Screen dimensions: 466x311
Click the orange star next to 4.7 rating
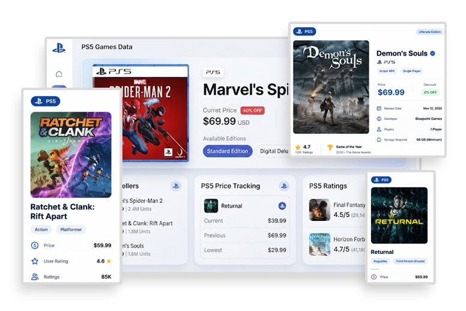pyautogui.click(x=298, y=147)
